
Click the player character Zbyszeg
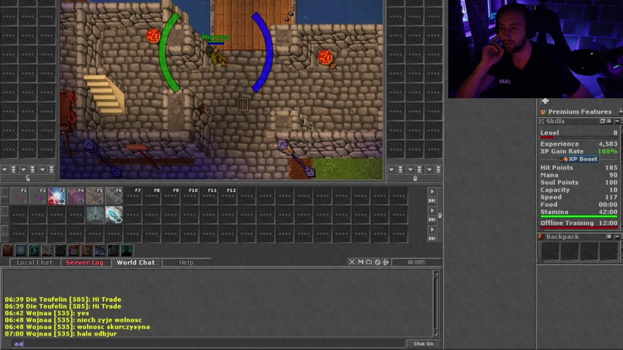(x=218, y=56)
